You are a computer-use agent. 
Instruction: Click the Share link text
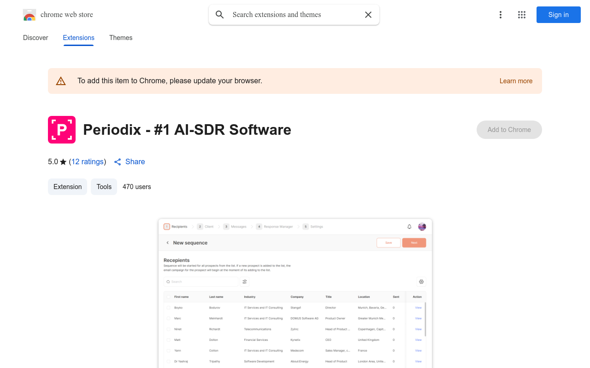(x=135, y=162)
